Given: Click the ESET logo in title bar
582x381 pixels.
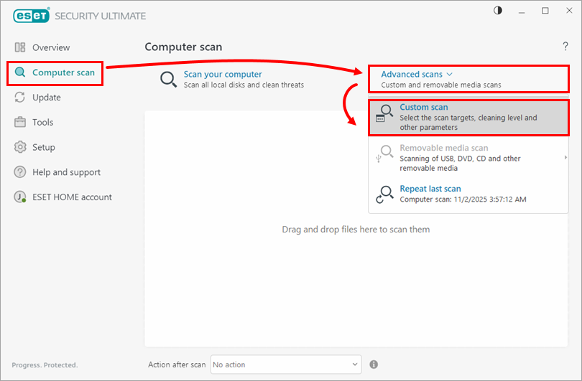Looking at the screenshot, I should click(x=28, y=16).
